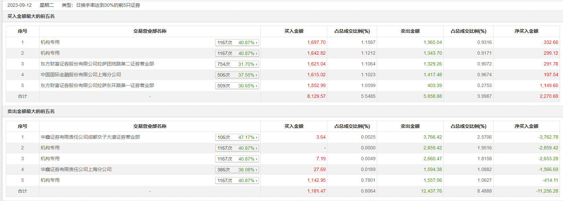Open 东方财富证券拉萨团结路第二证券营业部 link
The image size is (563, 201).
click(x=97, y=64)
